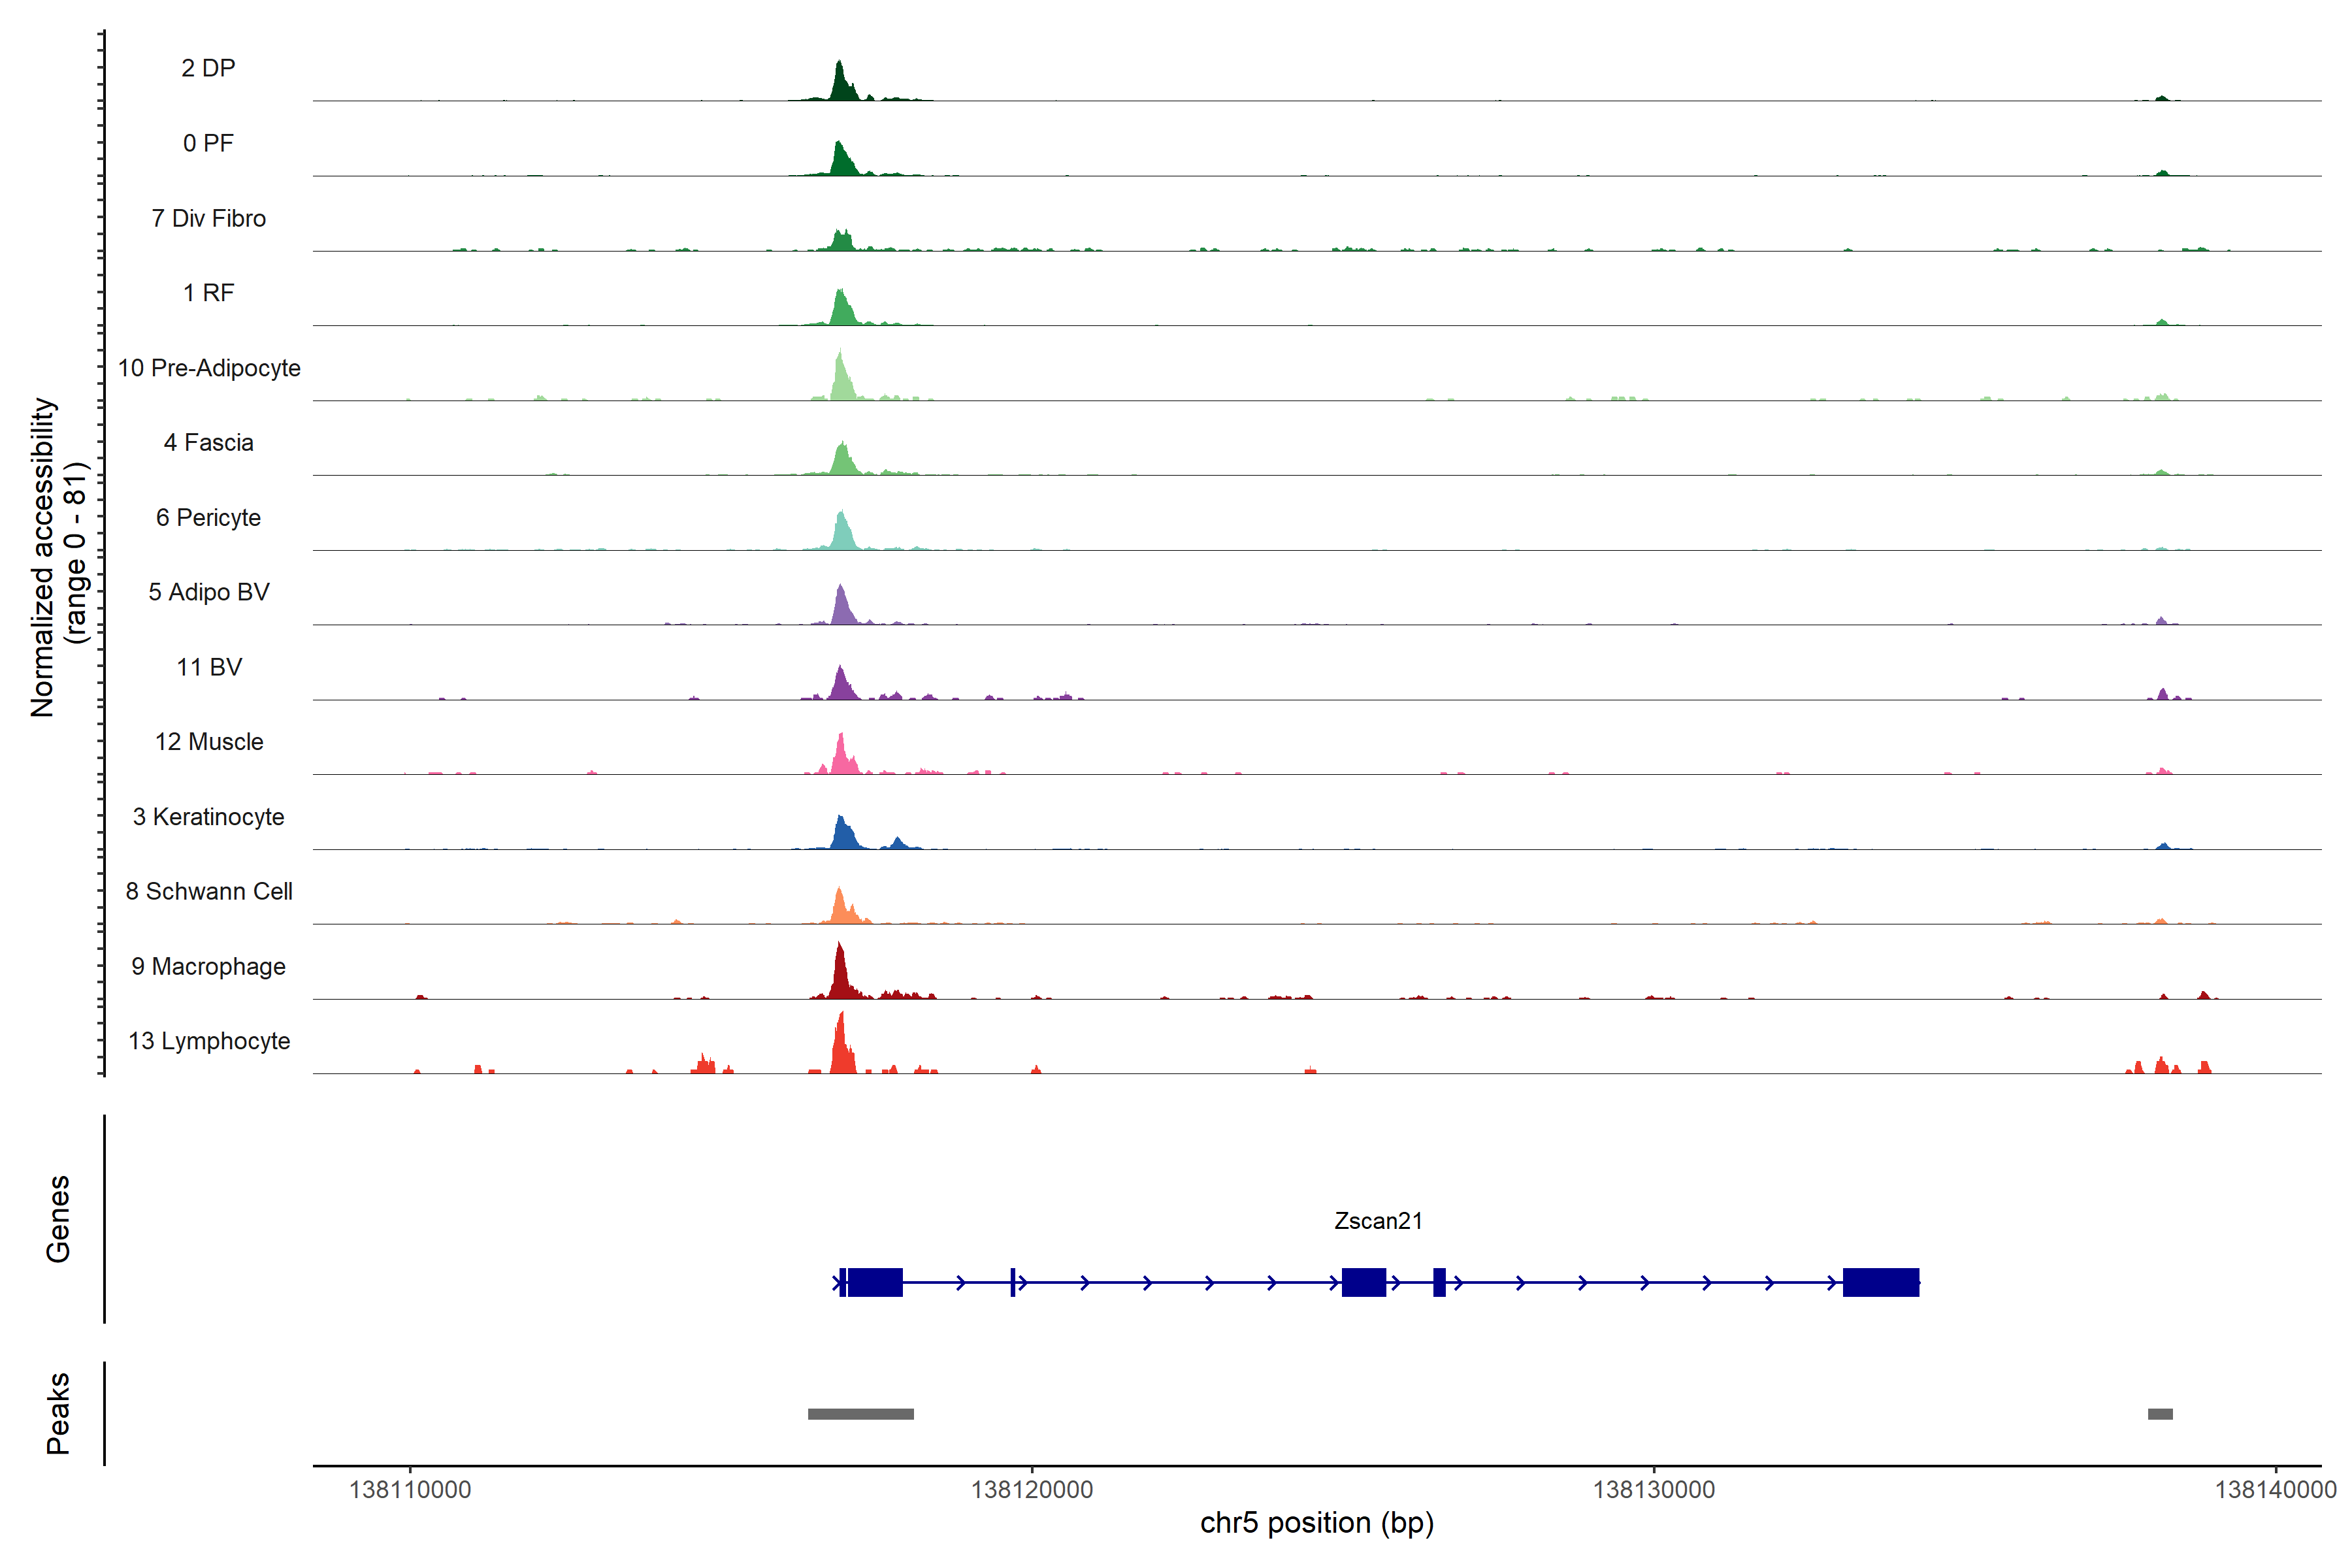Click the 9 Macrophage track label
Viewport: 2352px width, 1568px height.
click(x=208, y=966)
